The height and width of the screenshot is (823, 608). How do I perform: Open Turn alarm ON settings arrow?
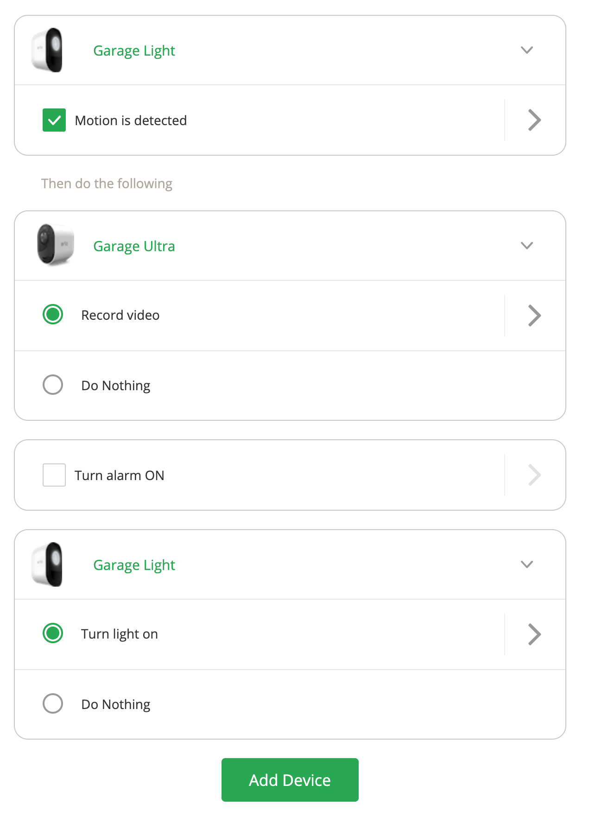534,475
